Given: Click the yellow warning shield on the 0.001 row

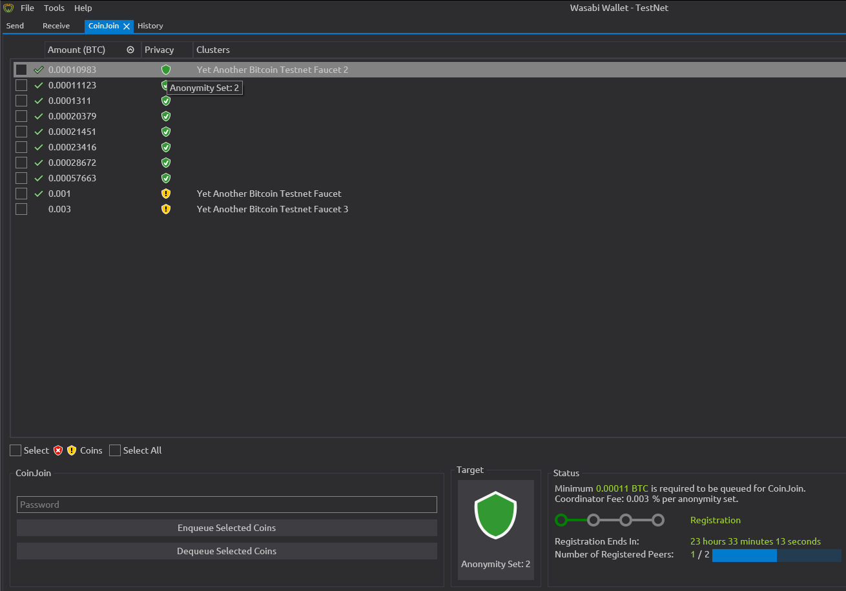Looking at the screenshot, I should click(x=166, y=194).
